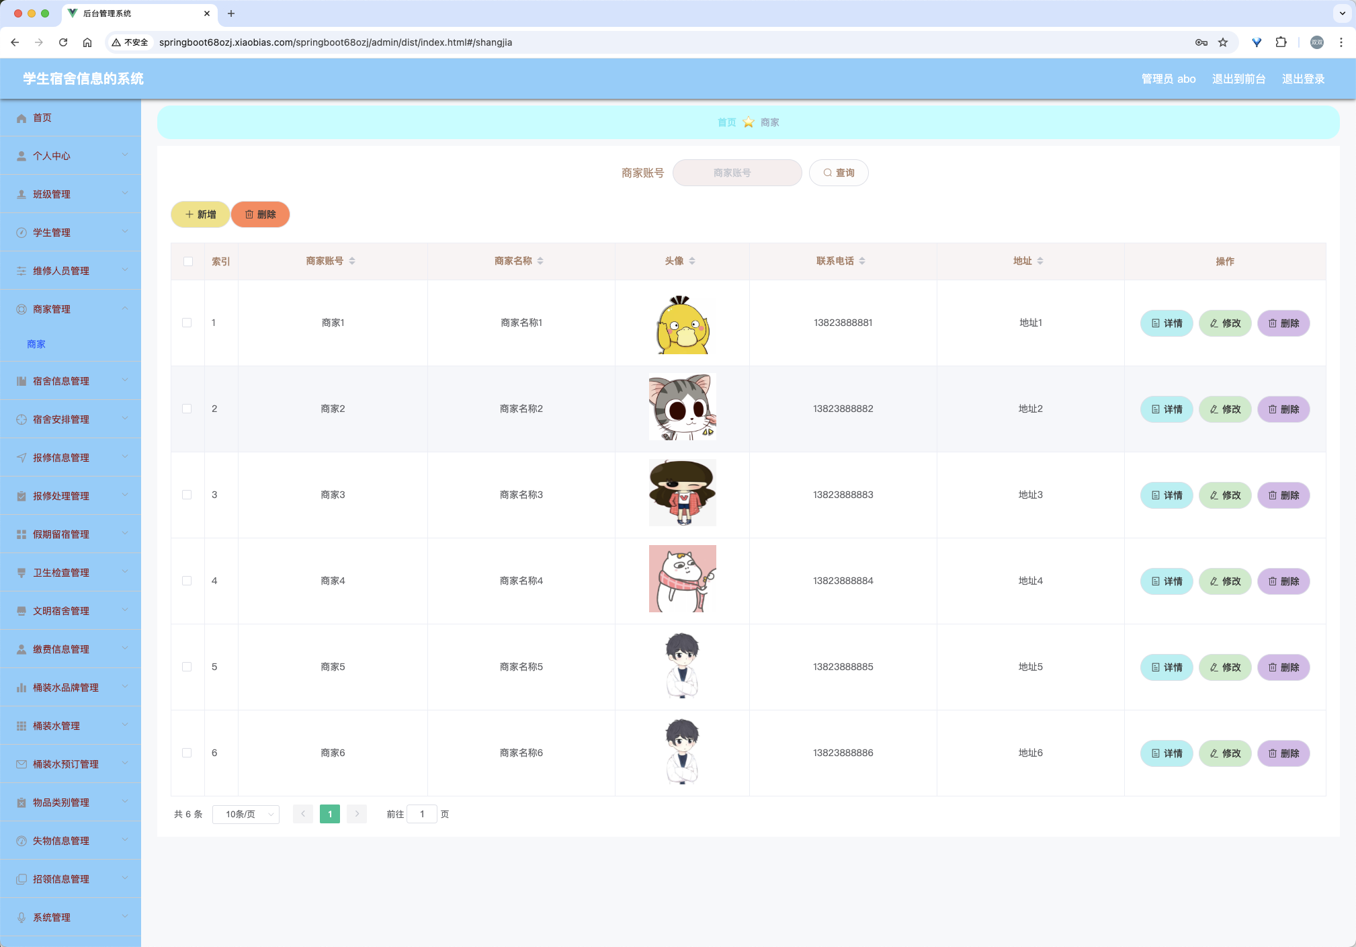The height and width of the screenshot is (947, 1356).
Task: Expand the 卫生检查管理 menu
Action: coord(71,573)
